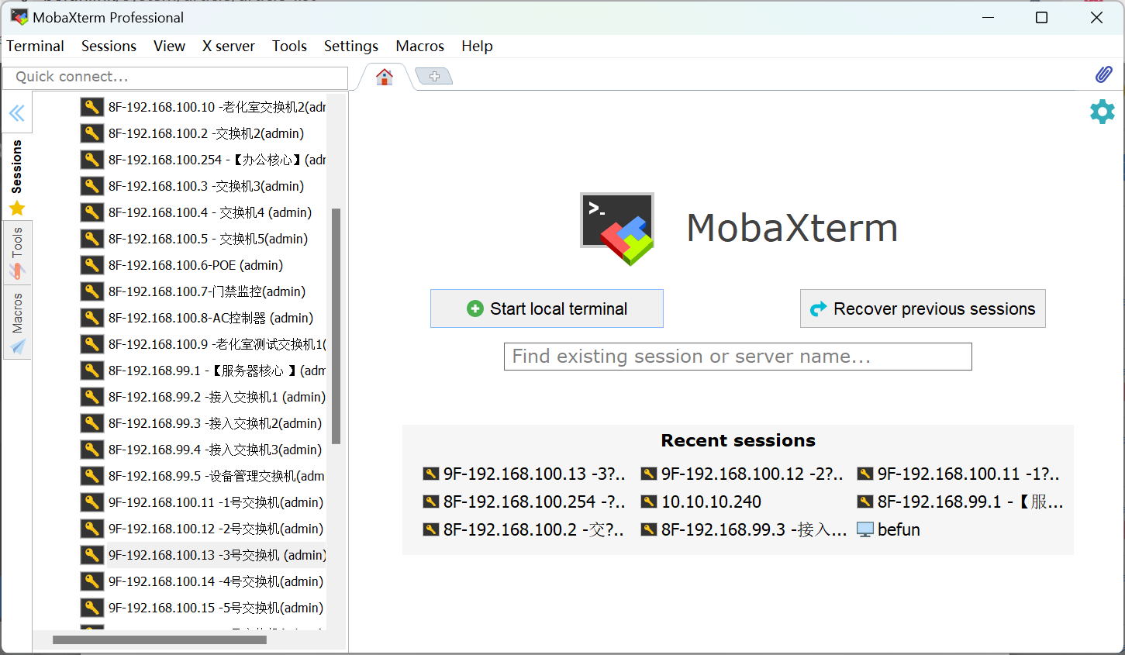Add a new tab with the plus icon
The height and width of the screenshot is (655, 1125).
[x=434, y=76]
